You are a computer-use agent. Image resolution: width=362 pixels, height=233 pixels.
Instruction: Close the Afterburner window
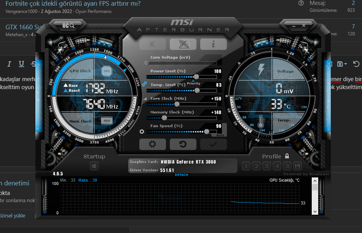[304, 26]
